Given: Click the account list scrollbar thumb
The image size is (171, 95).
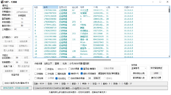Looking at the screenshot, I should (x=169, y=10).
